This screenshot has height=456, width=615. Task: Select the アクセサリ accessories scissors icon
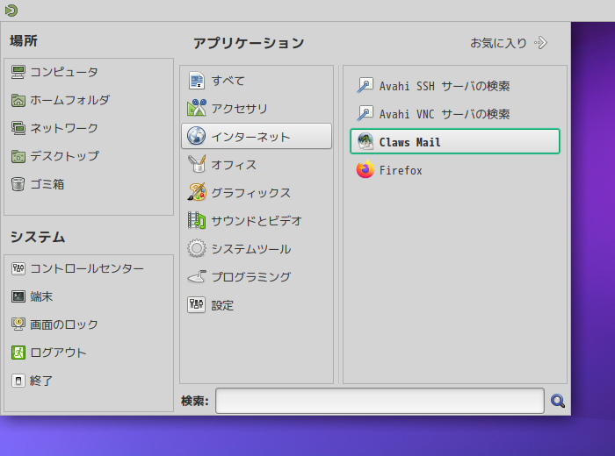[x=196, y=109]
